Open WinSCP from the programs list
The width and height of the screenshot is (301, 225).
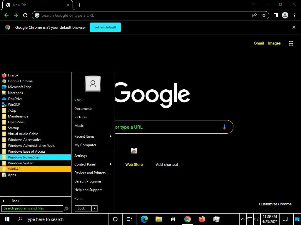coord(36,105)
